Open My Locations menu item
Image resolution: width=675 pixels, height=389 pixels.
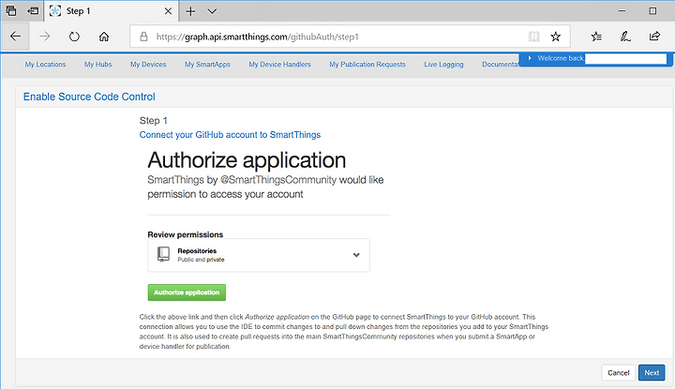pyautogui.click(x=45, y=64)
